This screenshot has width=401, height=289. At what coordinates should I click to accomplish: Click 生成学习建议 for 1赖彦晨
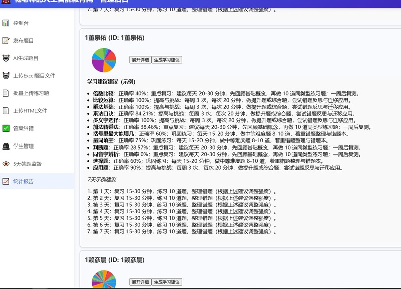click(x=167, y=282)
